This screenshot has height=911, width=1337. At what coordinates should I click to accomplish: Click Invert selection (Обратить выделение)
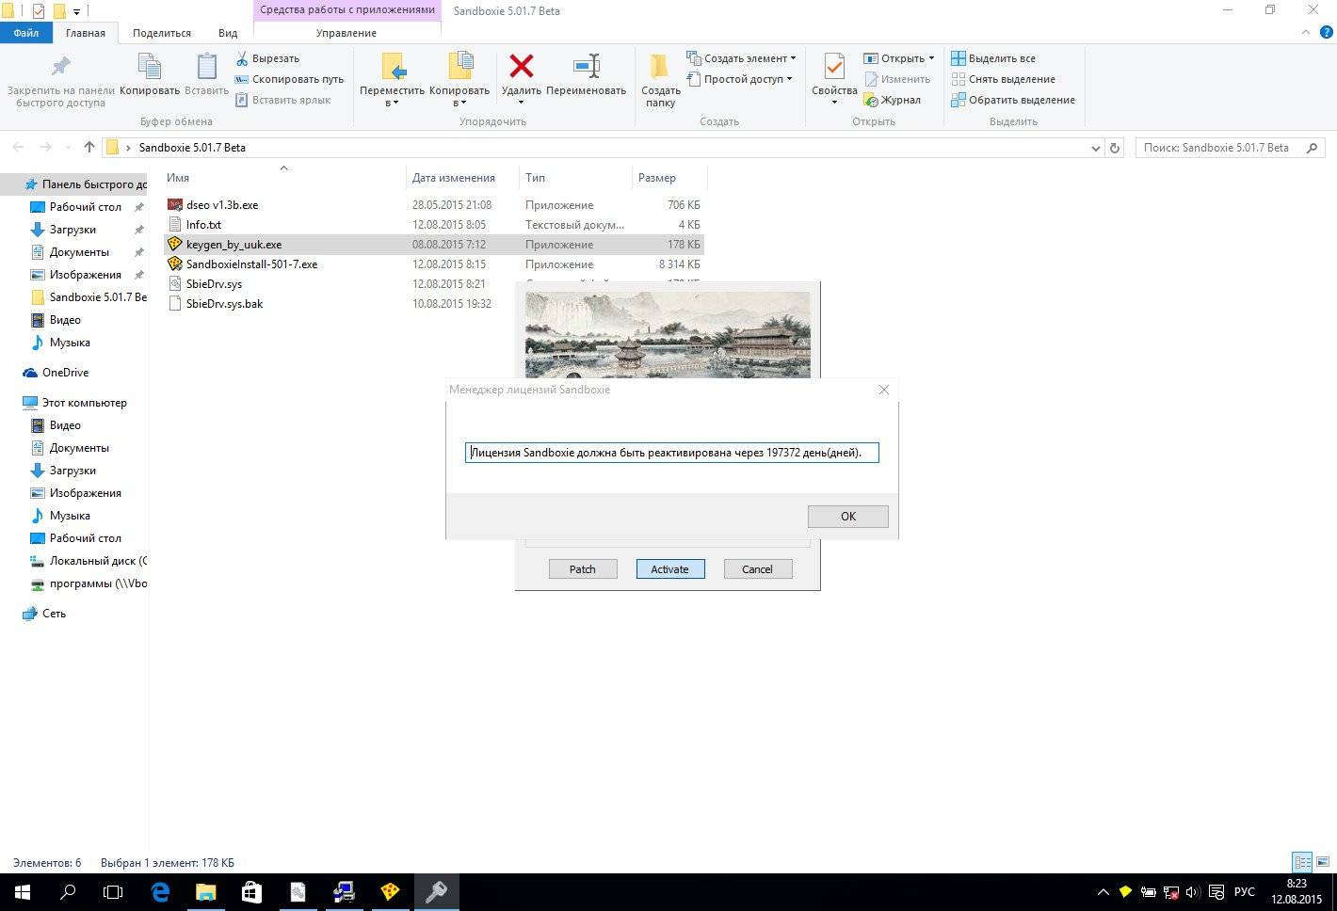(1013, 100)
